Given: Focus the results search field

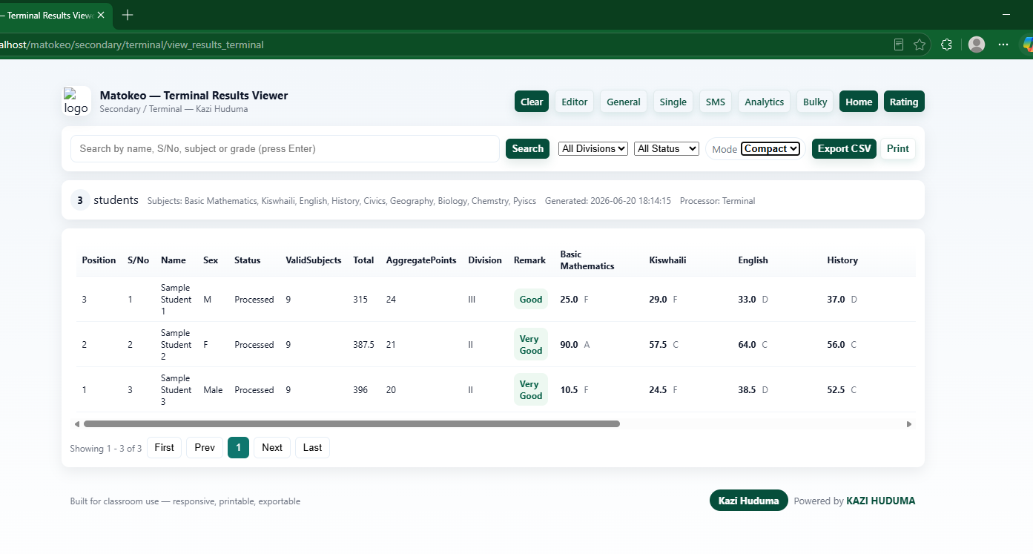Looking at the screenshot, I should click(286, 148).
